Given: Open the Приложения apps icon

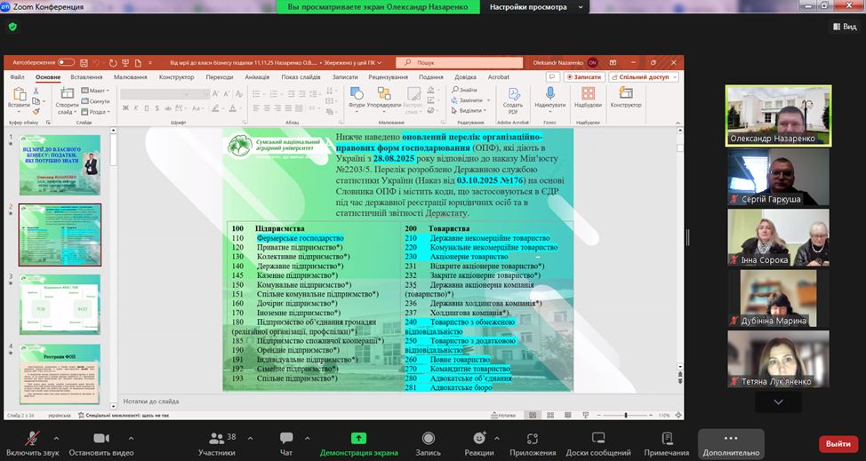Looking at the screenshot, I should [533, 438].
